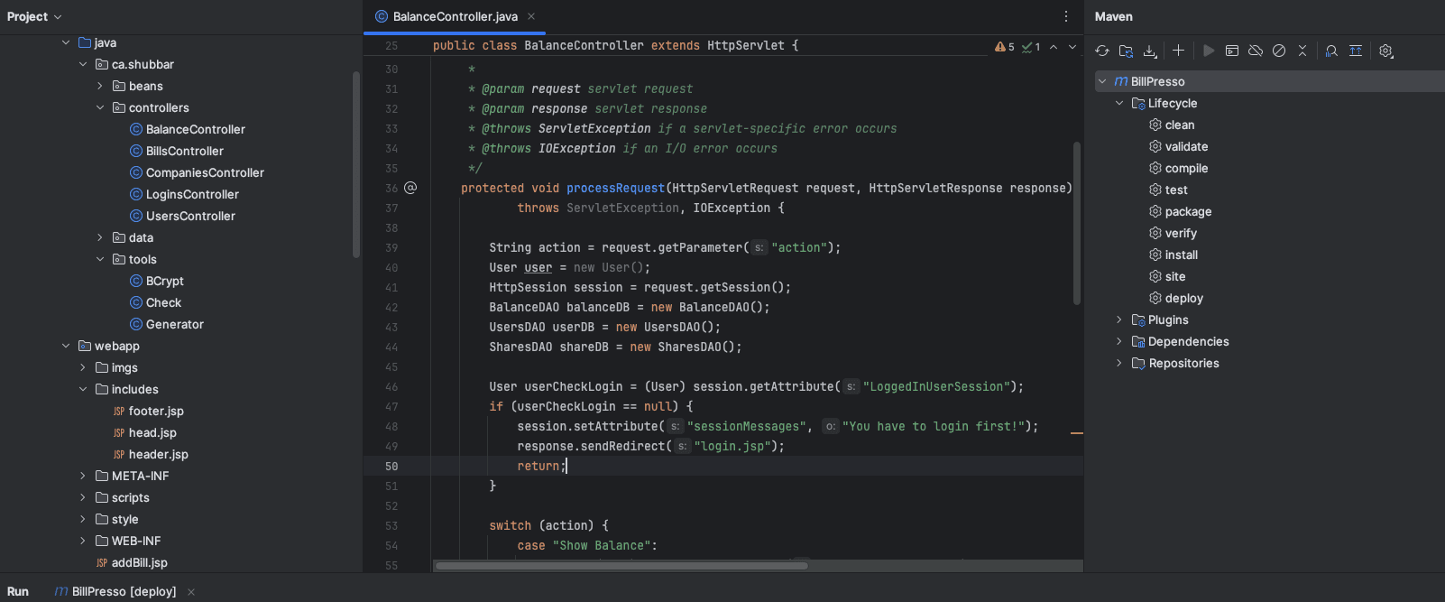Screen dimensions: 1445x602
Task: Click the checkmark indicator showing 1
Action: (1031, 47)
